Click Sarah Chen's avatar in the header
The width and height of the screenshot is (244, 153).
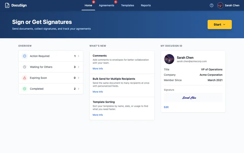[x=220, y=5]
